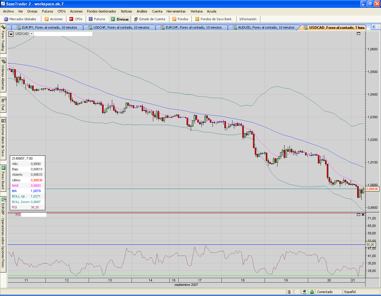Switch to the EURJPY chart tab
Image resolution: width=381 pixels, height=296 pixels.
click(x=47, y=27)
